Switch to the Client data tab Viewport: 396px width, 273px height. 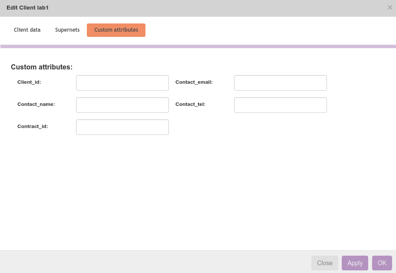click(x=27, y=30)
